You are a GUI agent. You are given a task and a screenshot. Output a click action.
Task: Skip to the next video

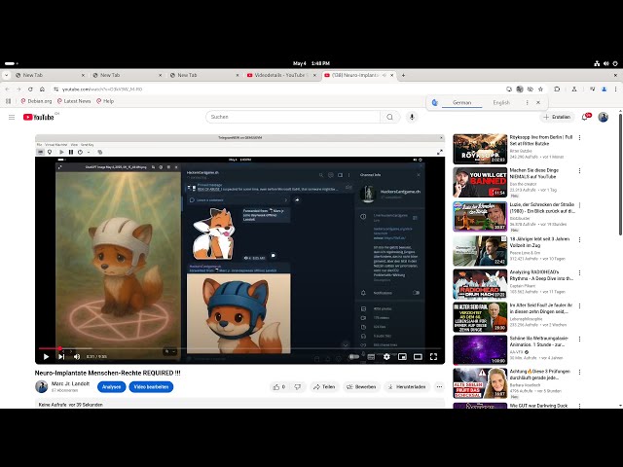[x=60, y=357]
